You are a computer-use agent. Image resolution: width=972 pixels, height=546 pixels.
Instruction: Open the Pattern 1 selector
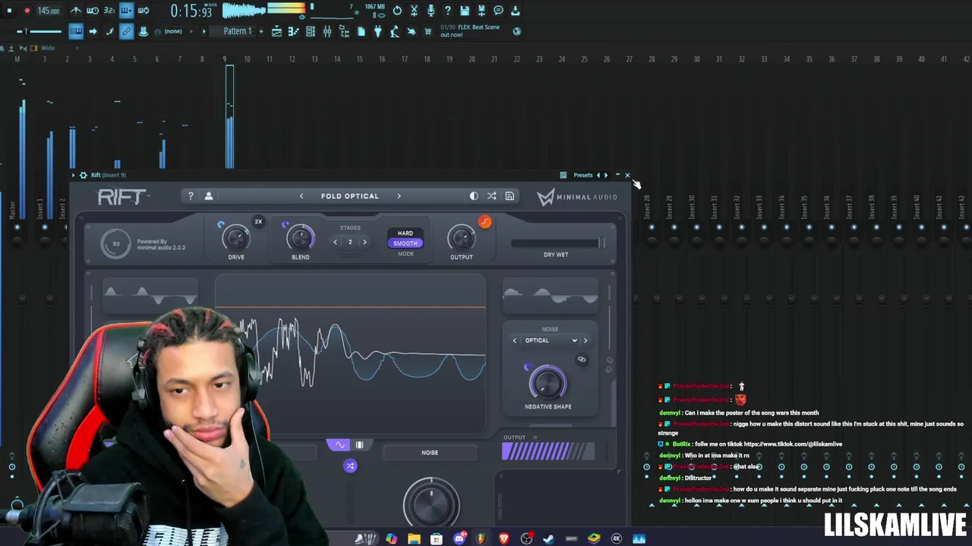pos(237,31)
